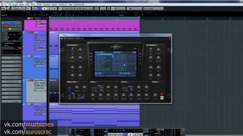This screenshot has width=243, height=136.
Task: Open the Transport menu
Action: [x=47, y=5]
